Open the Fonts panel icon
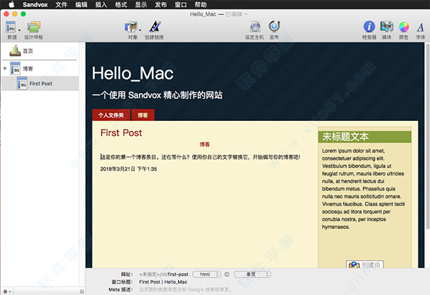The height and width of the screenshot is (295, 430). click(x=421, y=27)
